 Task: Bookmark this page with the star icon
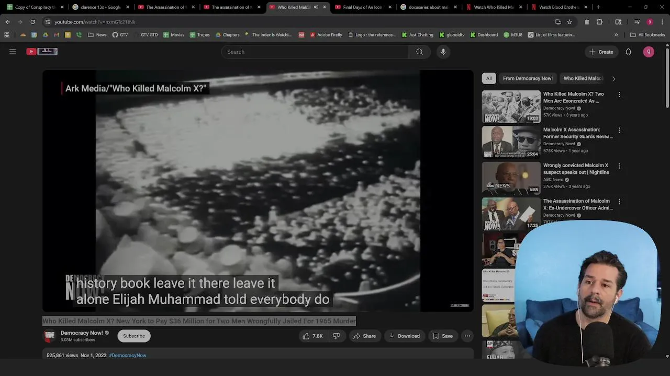[569, 22]
